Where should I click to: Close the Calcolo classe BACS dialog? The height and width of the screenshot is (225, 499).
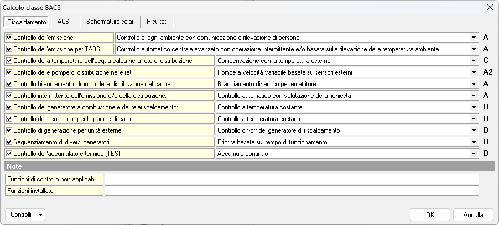pyautogui.click(x=489, y=7)
